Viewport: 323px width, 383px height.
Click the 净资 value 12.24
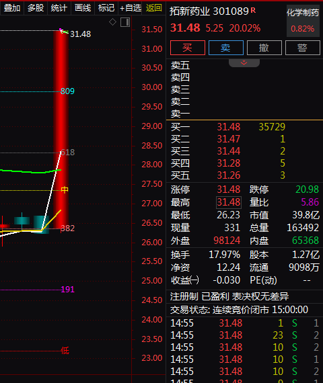[x=228, y=267]
